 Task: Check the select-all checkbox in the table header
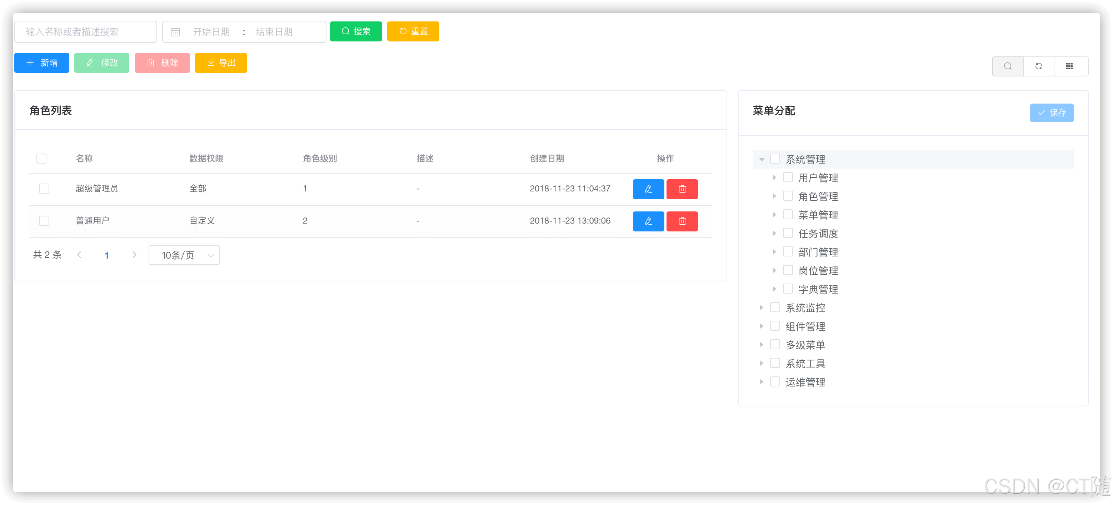tap(41, 159)
